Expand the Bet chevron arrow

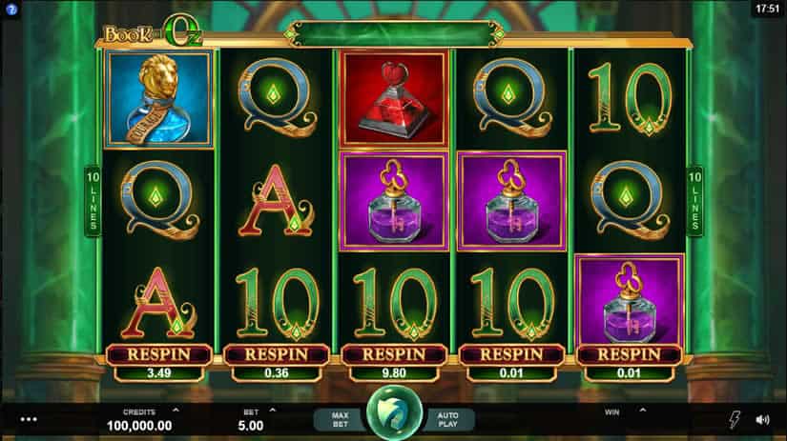click(x=272, y=411)
